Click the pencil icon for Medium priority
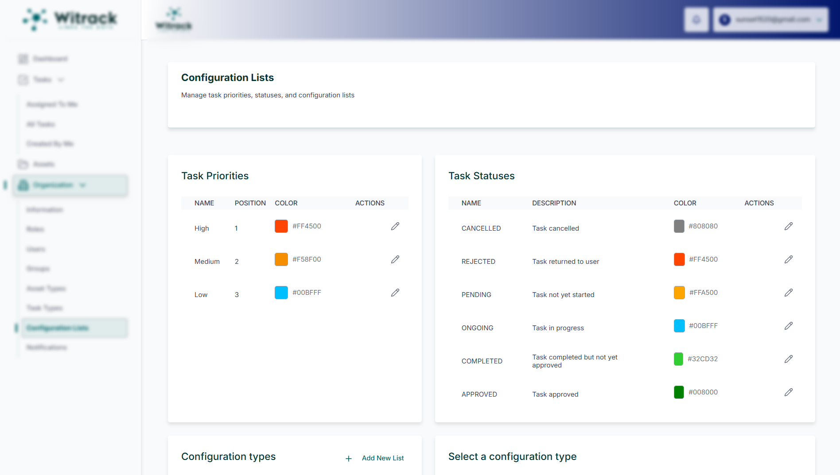Viewport: 840px width, 475px height. coord(395,259)
